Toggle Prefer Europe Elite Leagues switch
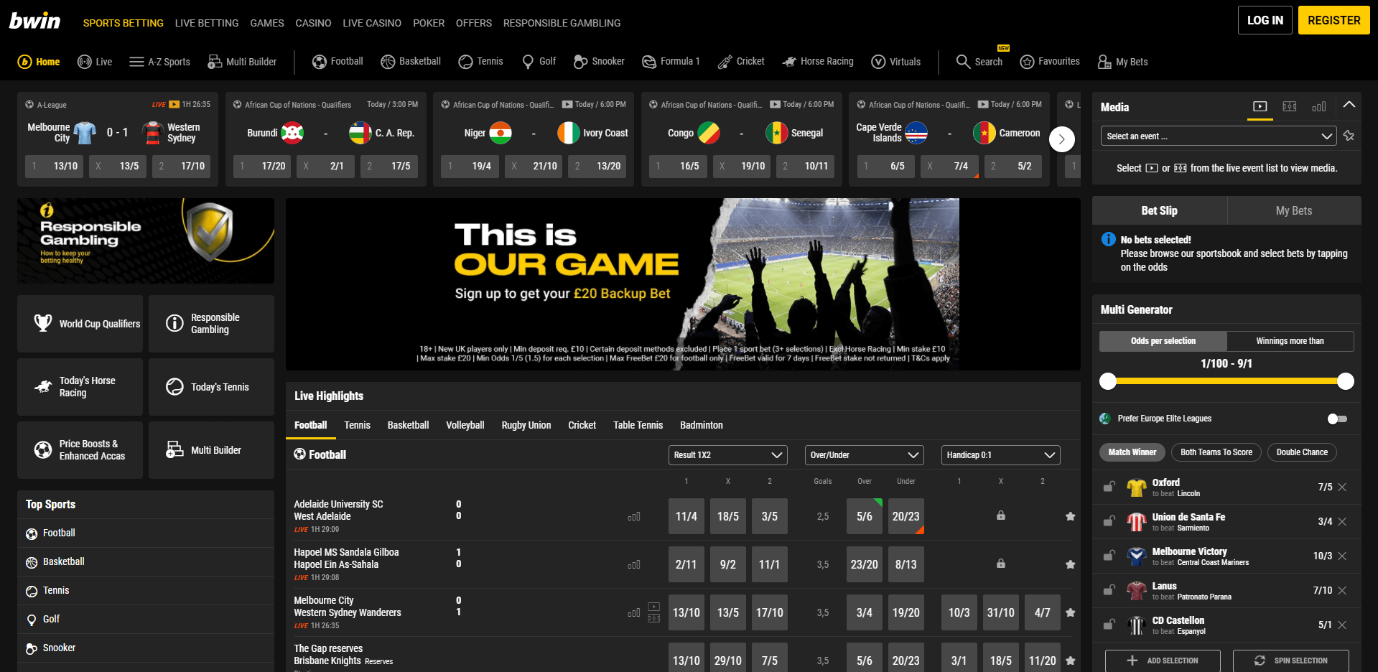This screenshot has height=672, width=1378. (1337, 419)
